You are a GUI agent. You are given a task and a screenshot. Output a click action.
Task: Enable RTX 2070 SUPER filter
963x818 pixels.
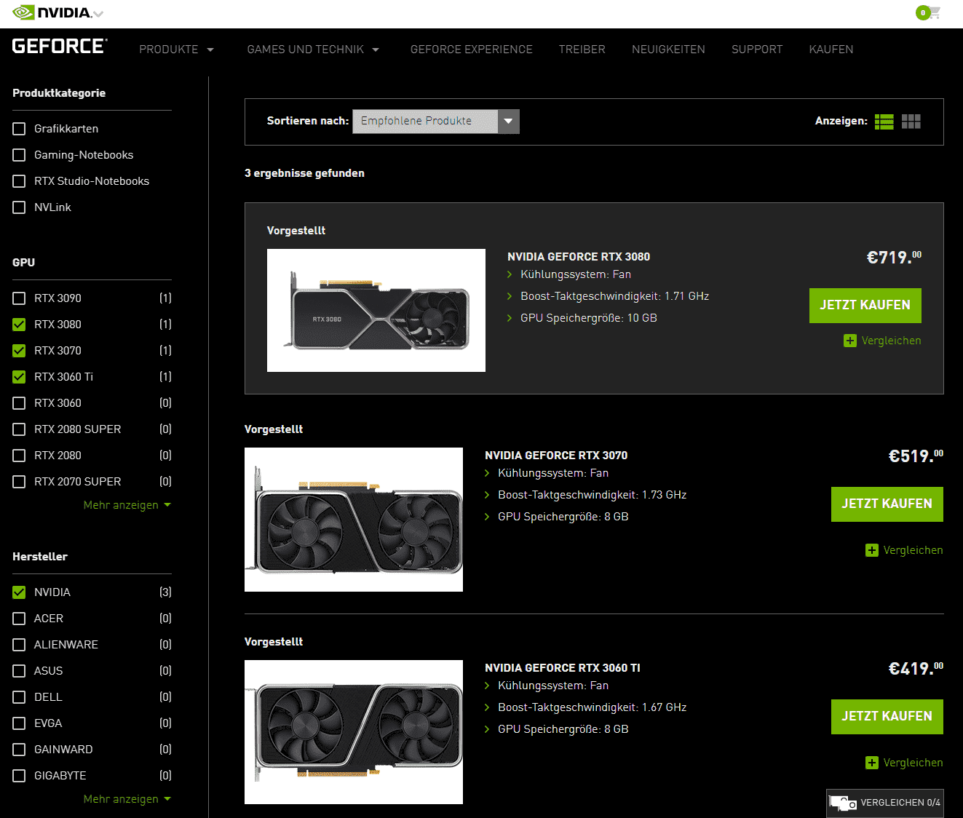point(19,482)
